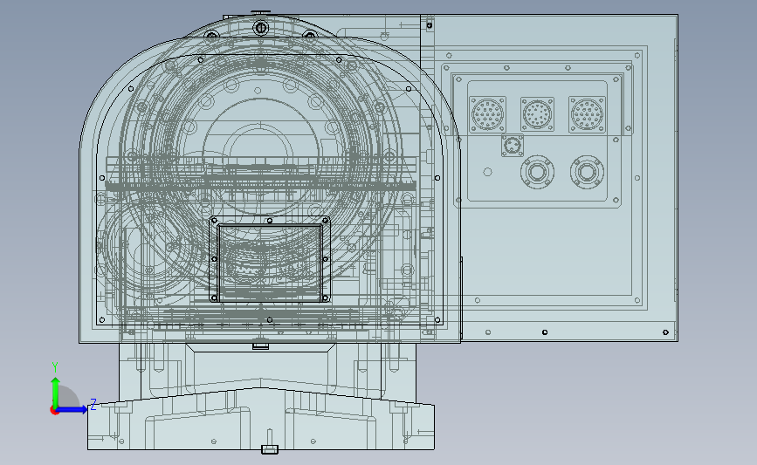This screenshot has width=757, height=465.
Task: Click the "Y" axis label
Action: pyautogui.click(x=55, y=367)
